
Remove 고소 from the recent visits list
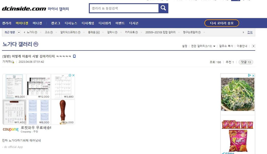[x=56, y=32]
